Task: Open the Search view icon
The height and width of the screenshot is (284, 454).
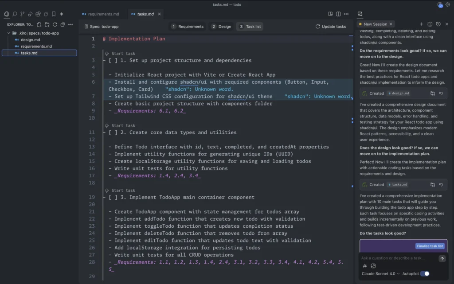Action: click(15, 14)
